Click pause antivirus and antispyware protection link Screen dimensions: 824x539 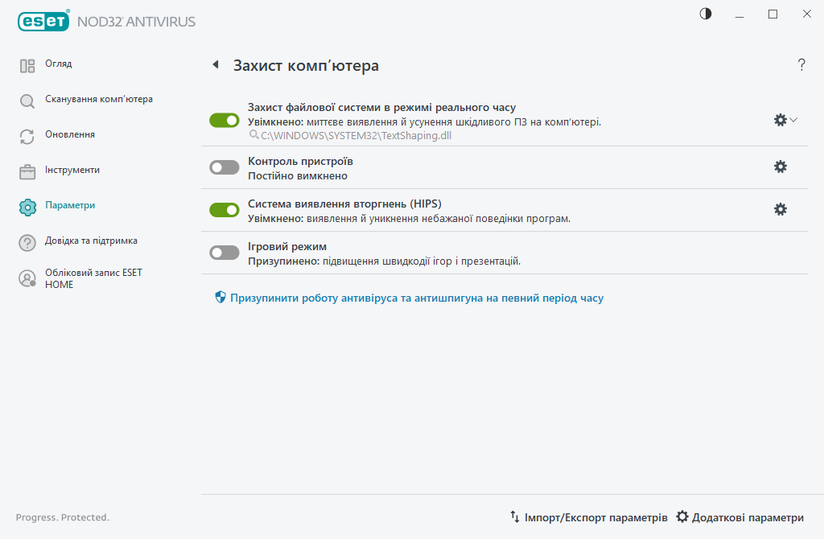tap(416, 298)
